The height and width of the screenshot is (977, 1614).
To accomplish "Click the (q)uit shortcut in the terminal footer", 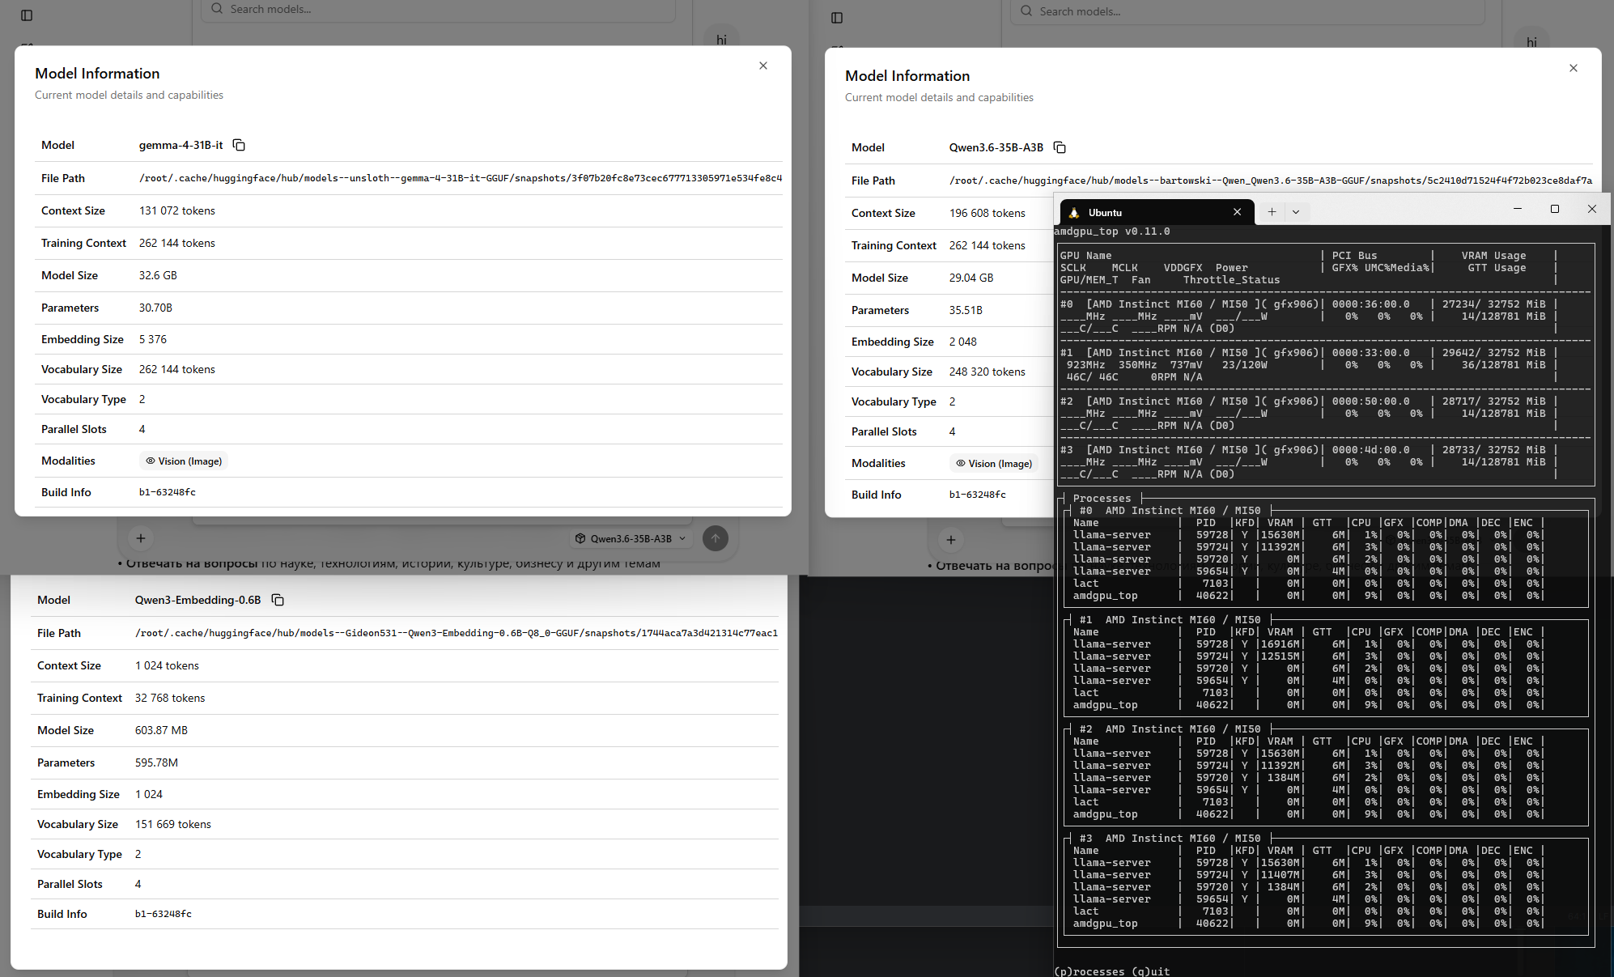I will click(1151, 971).
